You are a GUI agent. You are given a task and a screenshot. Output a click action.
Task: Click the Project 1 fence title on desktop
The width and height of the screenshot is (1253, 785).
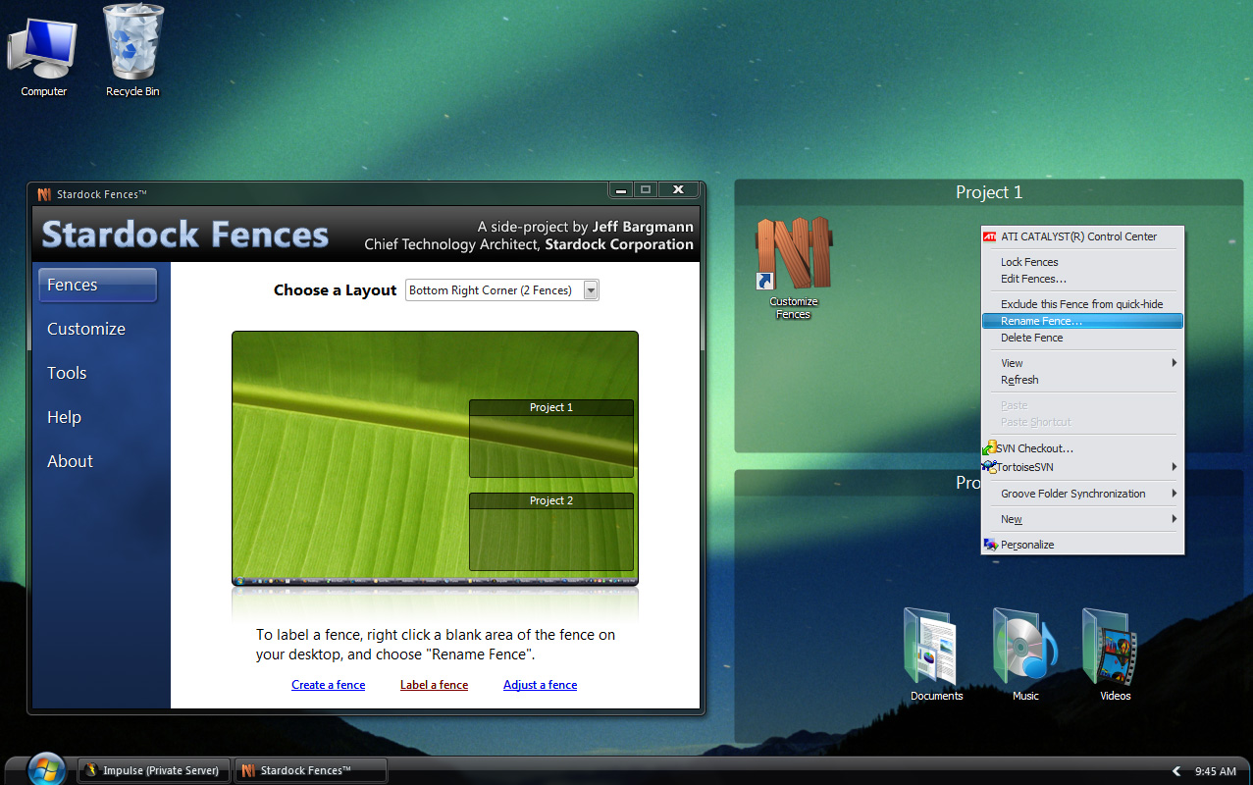(989, 192)
